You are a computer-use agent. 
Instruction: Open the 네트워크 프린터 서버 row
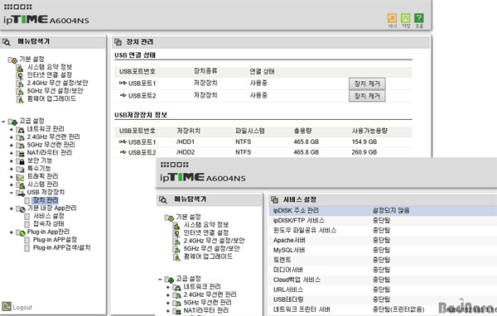point(384,309)
